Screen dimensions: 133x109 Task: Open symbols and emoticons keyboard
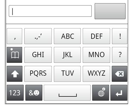click(x=34, y=93)
